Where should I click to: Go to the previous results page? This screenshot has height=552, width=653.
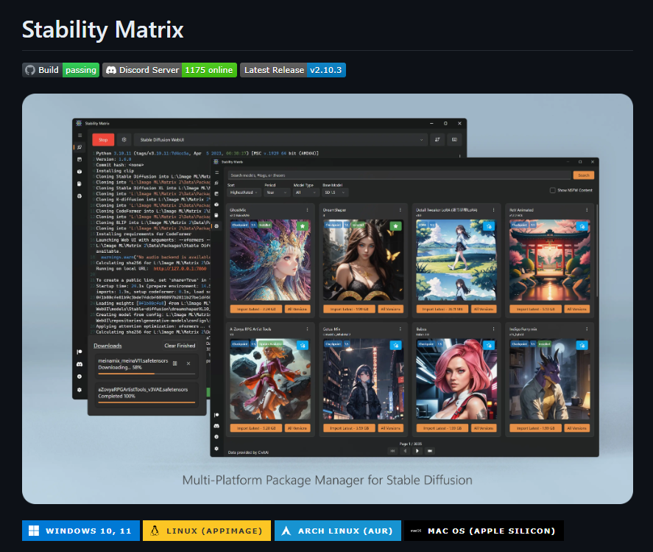pyautogui.click(x=405, y=451)
